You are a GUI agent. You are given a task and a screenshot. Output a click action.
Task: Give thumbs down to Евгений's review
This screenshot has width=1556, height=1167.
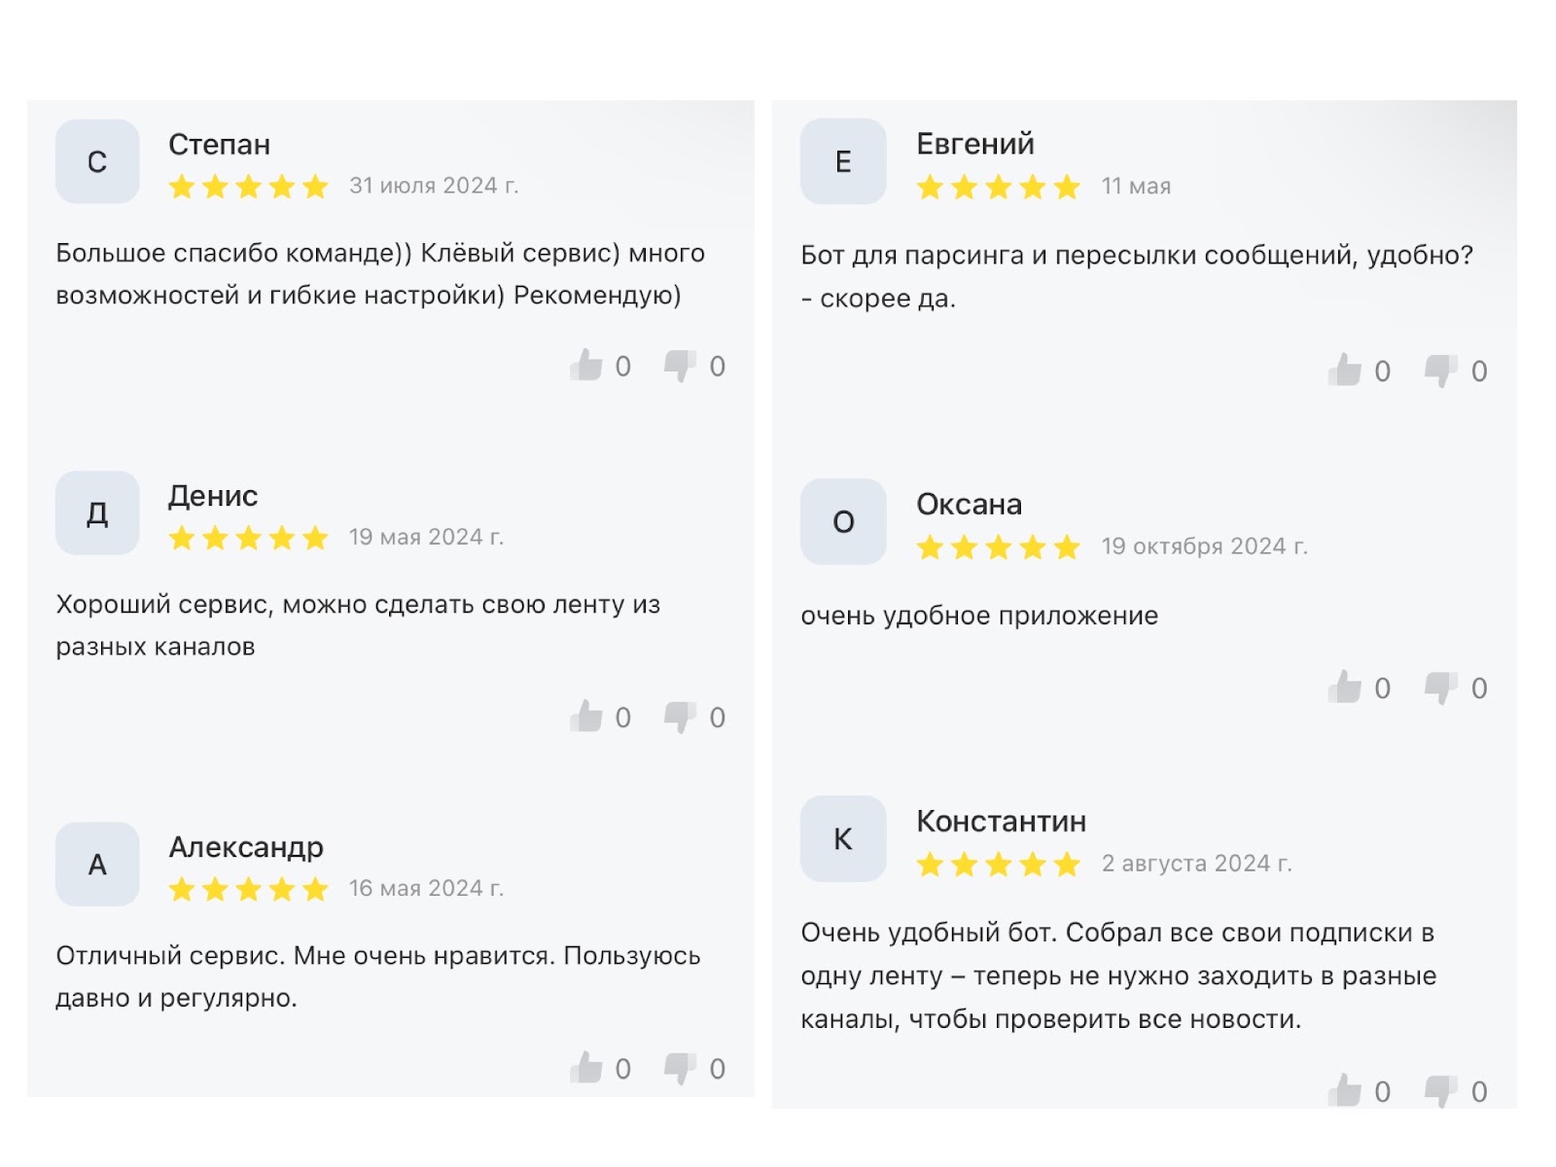pos(1440,371)
